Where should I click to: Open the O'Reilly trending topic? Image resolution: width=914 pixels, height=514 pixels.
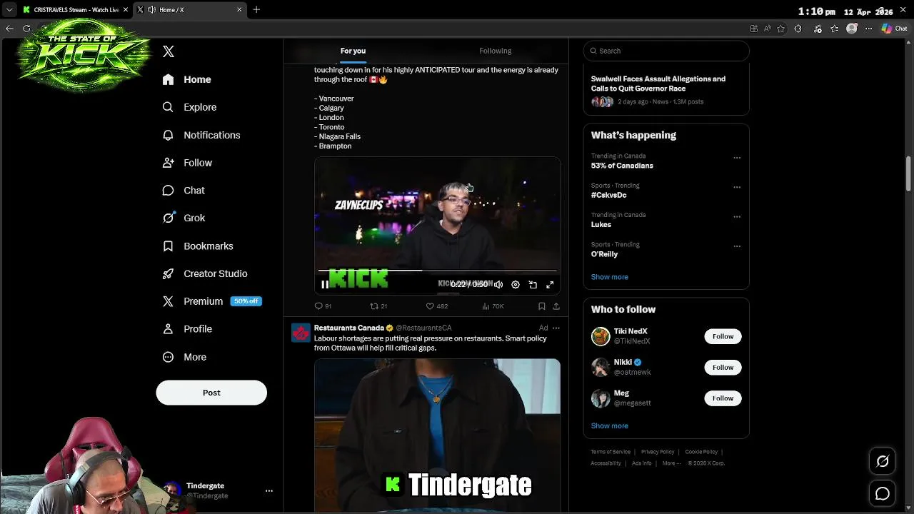coord(604,254)
